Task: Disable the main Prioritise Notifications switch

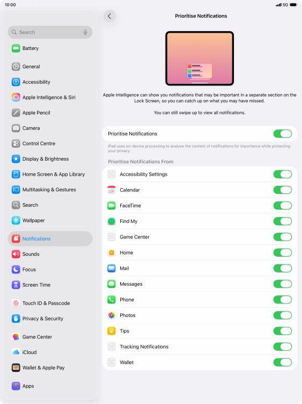Action: [283, 134]
